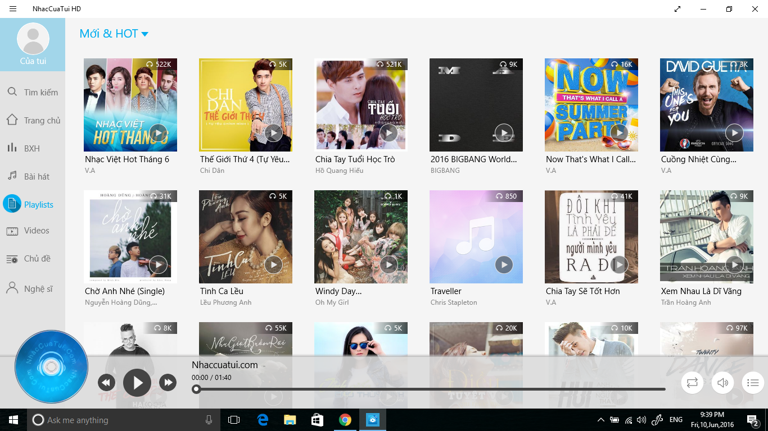Switch the ENG input language

coord(676,420)
